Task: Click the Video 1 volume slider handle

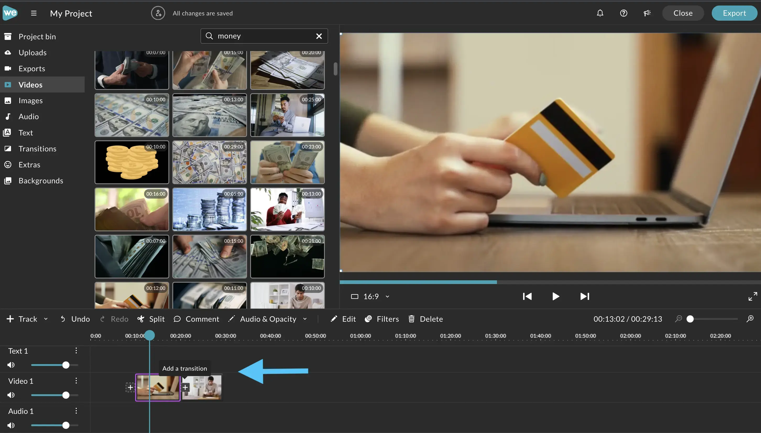Action: pyautogui.click(x=66, y=395)
